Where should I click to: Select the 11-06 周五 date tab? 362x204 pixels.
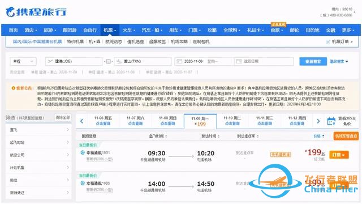coord(103,121)
